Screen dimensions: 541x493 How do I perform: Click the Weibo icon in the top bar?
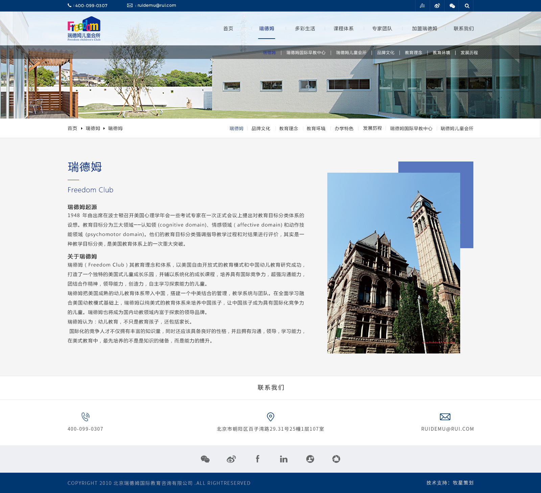point(437,6)
